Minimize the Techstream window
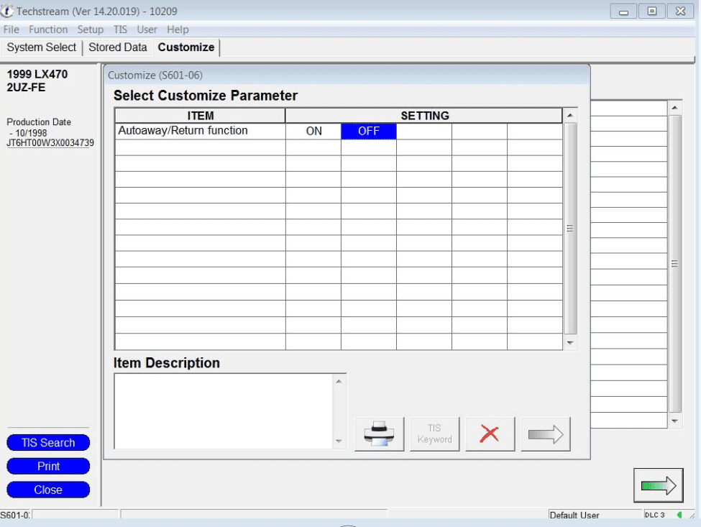The width and height of the screenshot is (701, 527). (623, 12)
